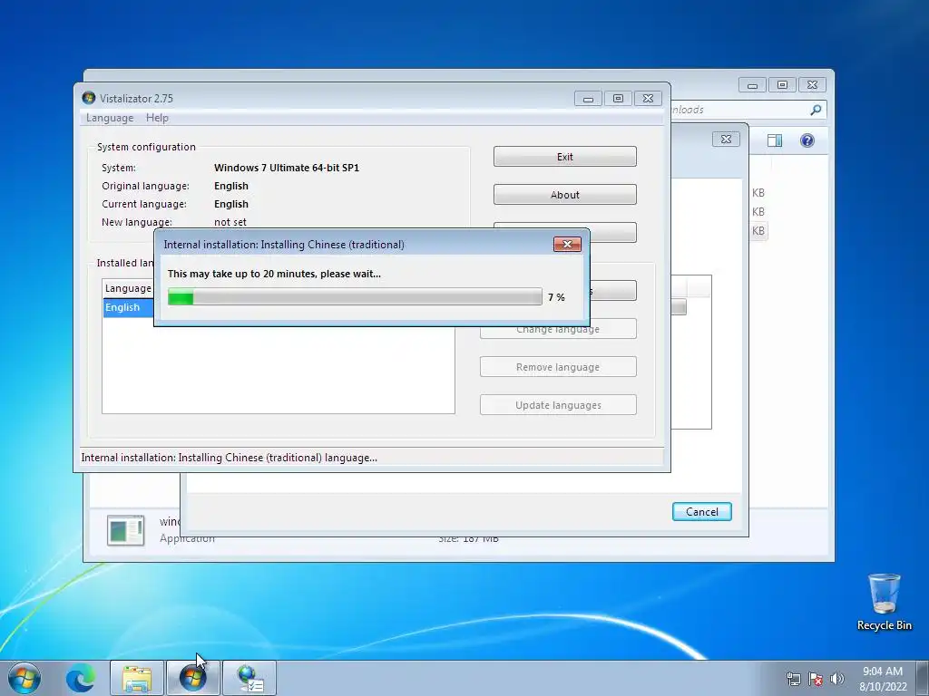Switch to Vistalizator taskbar button
This screenshot has height=696, width=929.
[192, 678]
